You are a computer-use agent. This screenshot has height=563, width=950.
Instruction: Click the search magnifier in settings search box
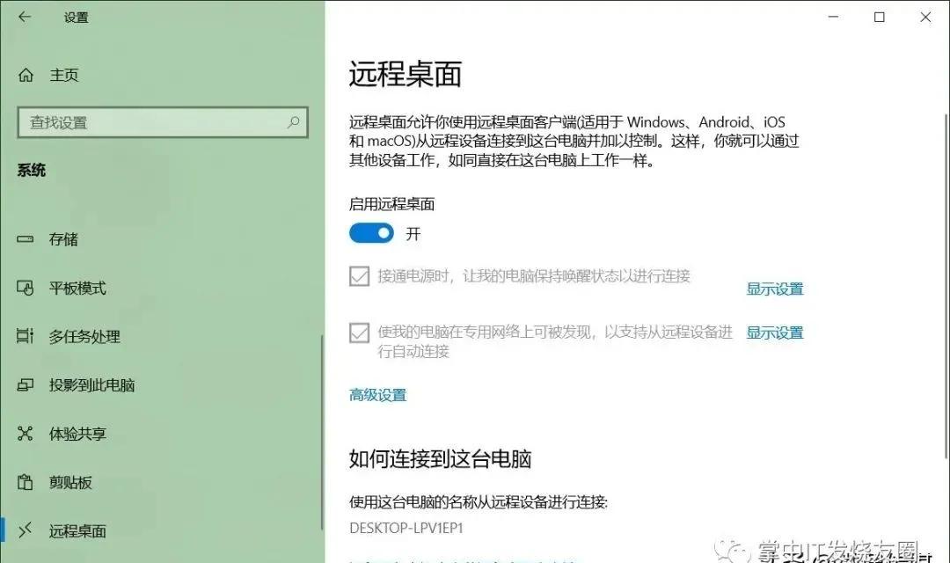293,122
